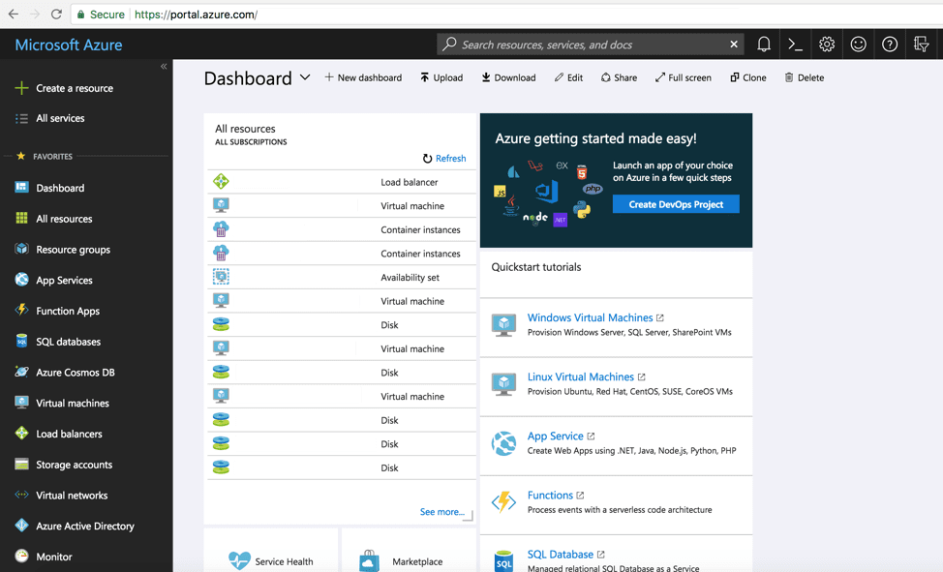This screenshot has height=572, width=943.
Task: Launch Cloud Shell from top bar
Action: click(x=795, y=44)
